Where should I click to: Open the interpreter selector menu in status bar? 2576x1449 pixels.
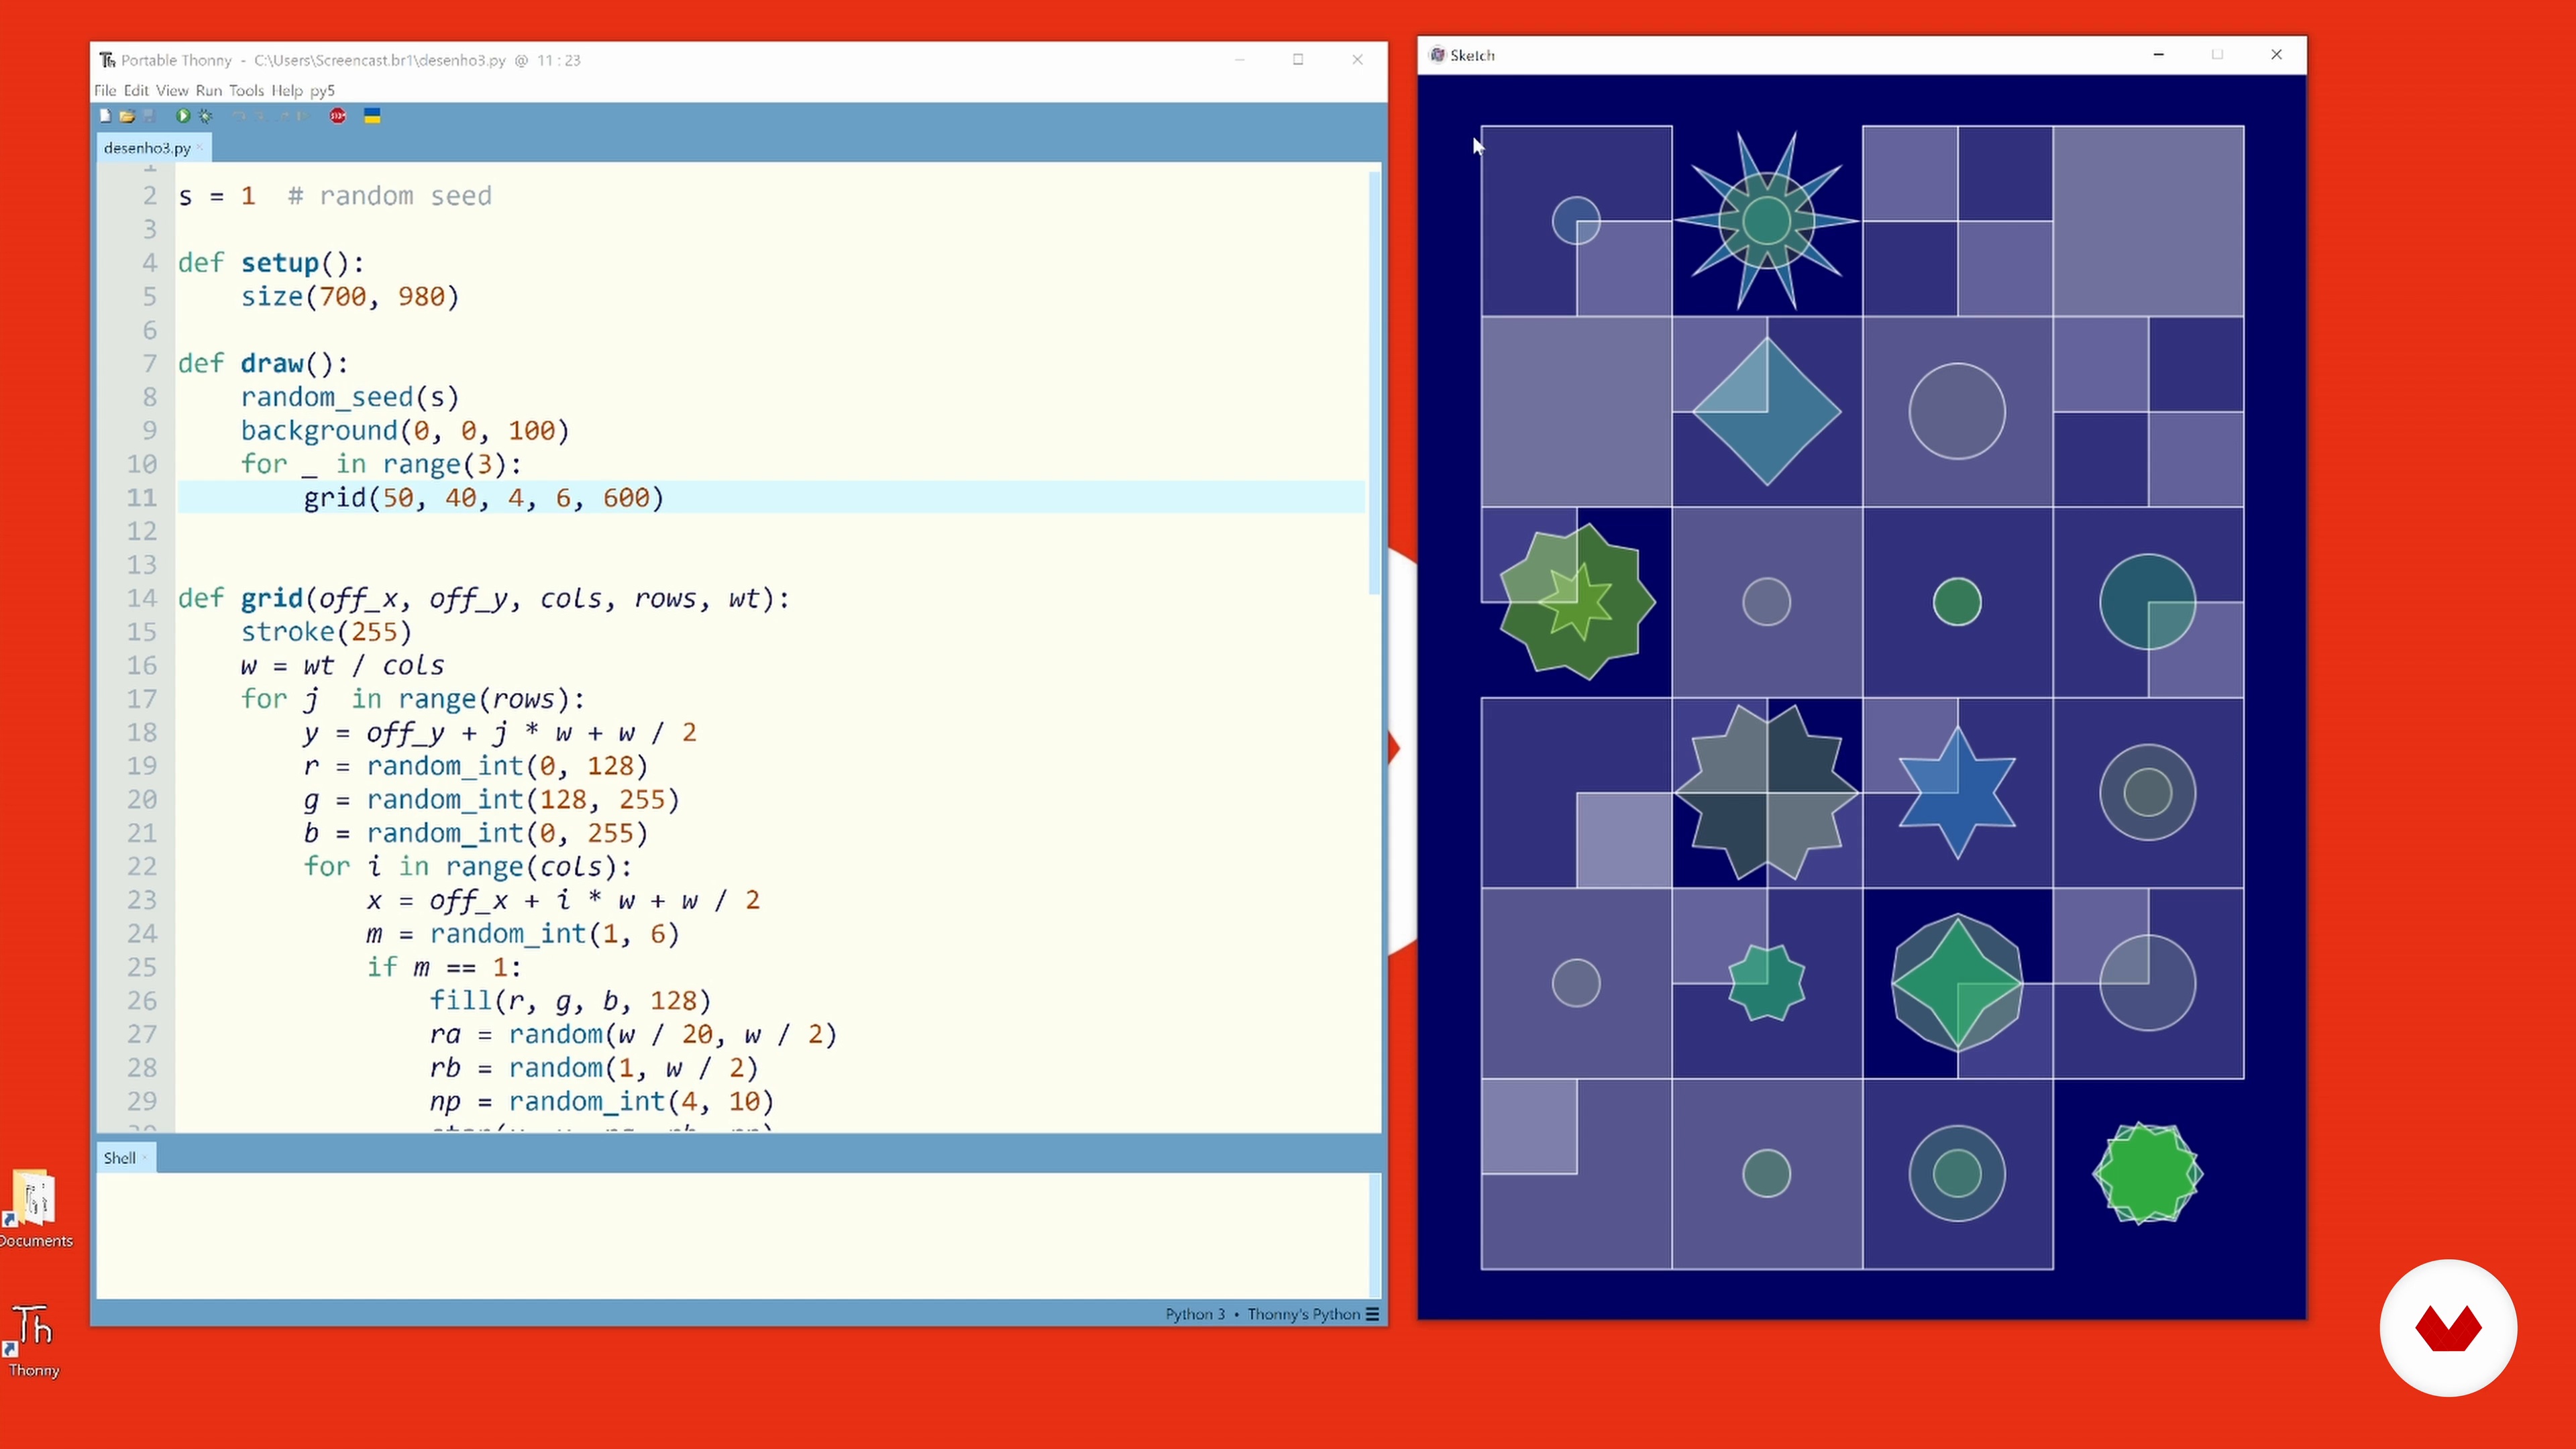pyautogui.click(x=1373, y=1314)
